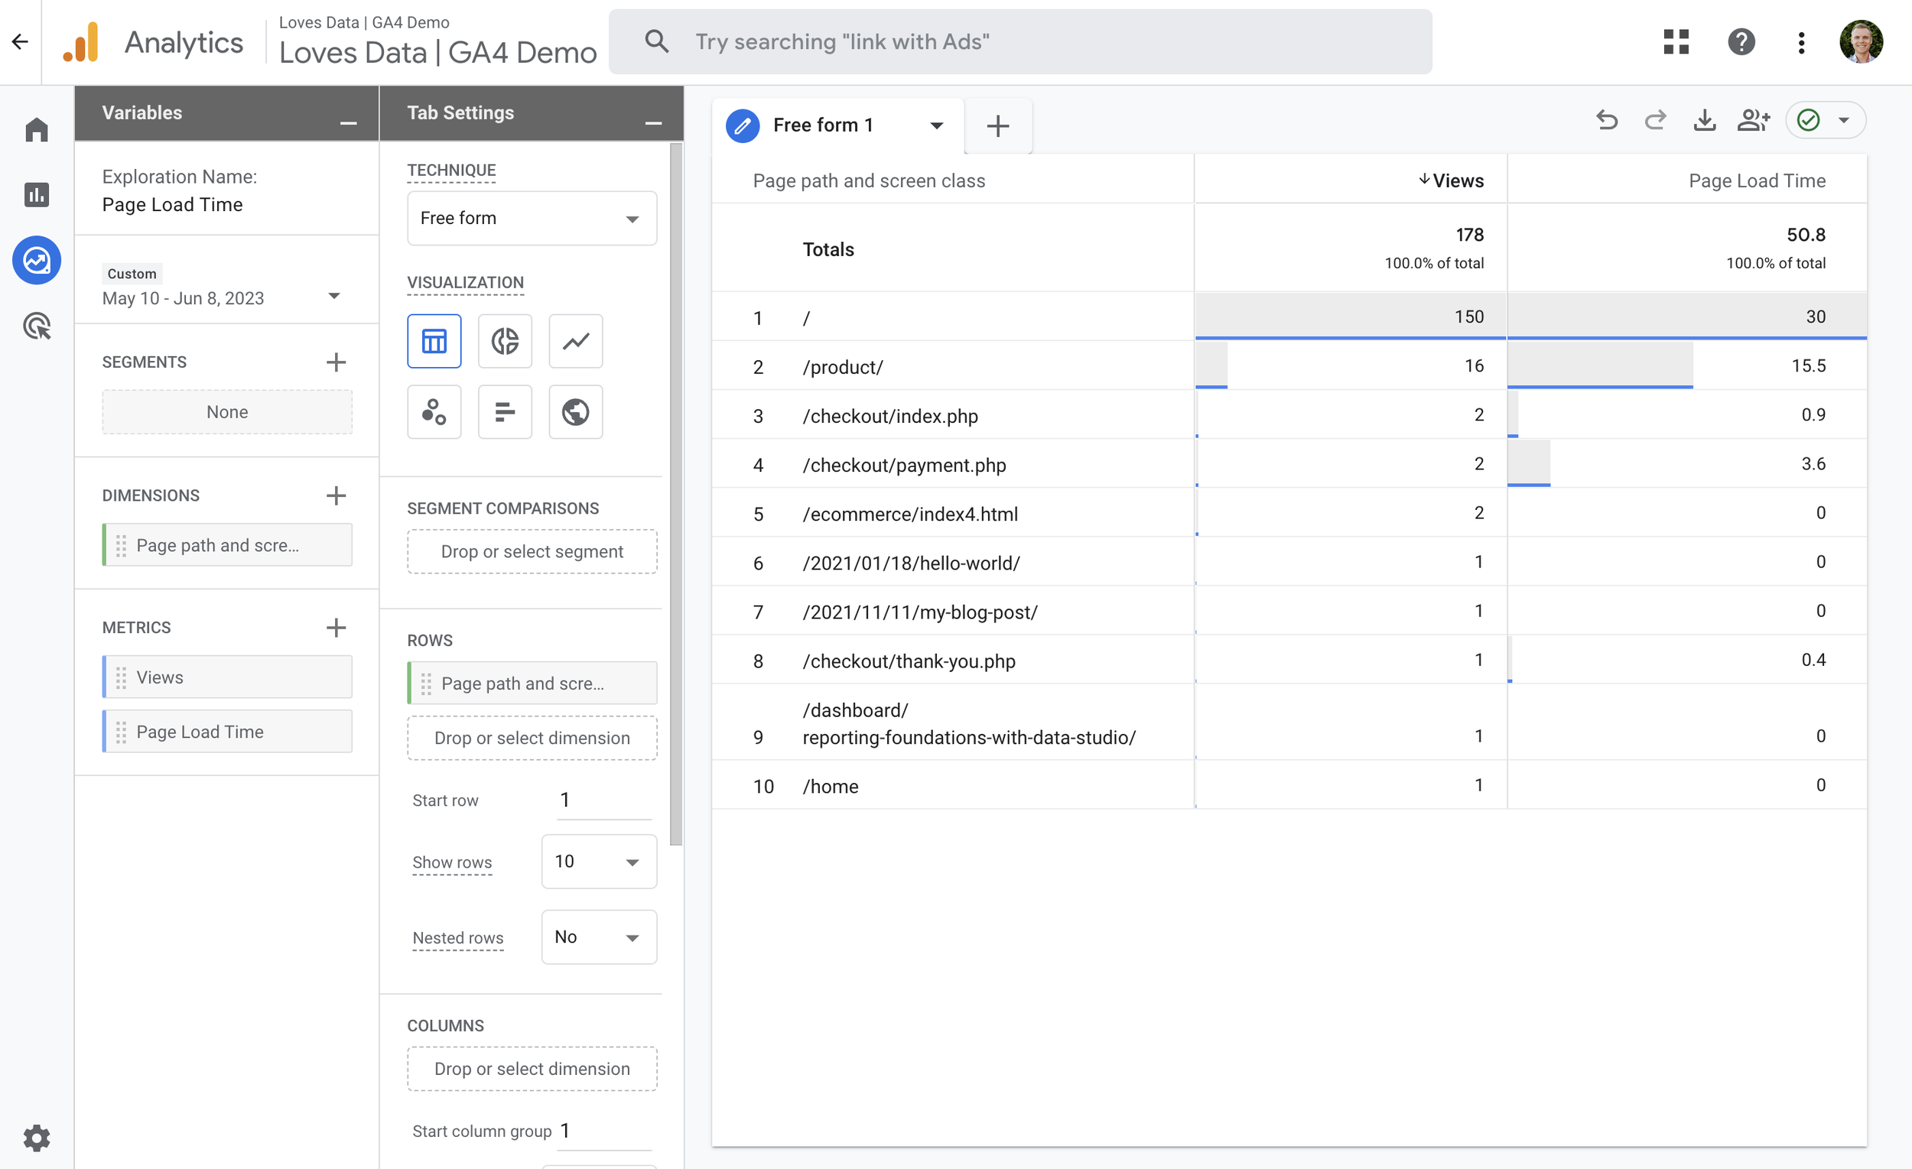Select the donut chart visualization
The width and height of the screenshot is (1912, 1169).
click(504, 341)
